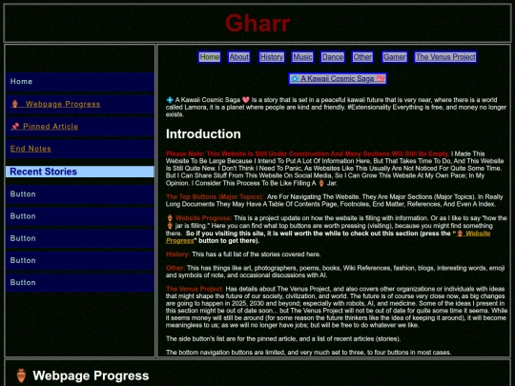
Task: Click Home in the left sidebar
Action: pos(80,82)
